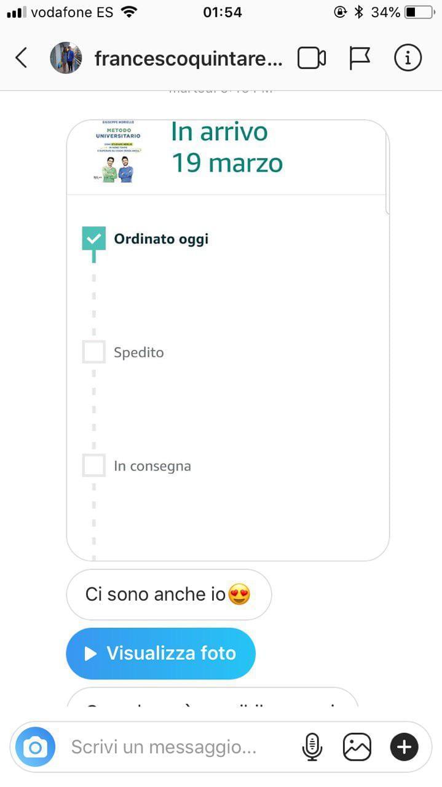The image size is (442, 787).
Task: Tap the In consegna checkbox
Action: click(93, 465)
